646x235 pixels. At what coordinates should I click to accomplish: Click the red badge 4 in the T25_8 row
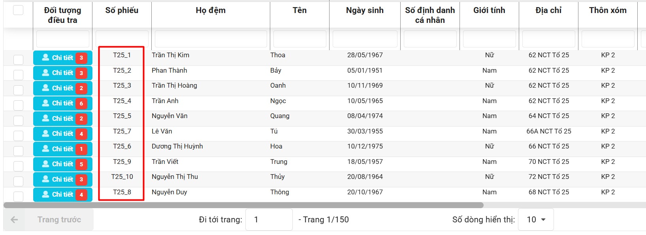pyautogui.click(x=81, y=195)
